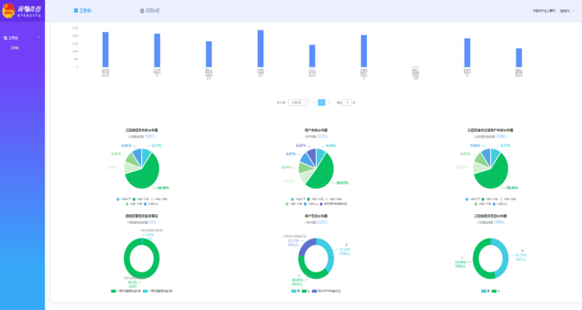Toggle the purple legend item in 用户性别分布图 chart
Screen dimensions: 582x310
tap(327, 291)
